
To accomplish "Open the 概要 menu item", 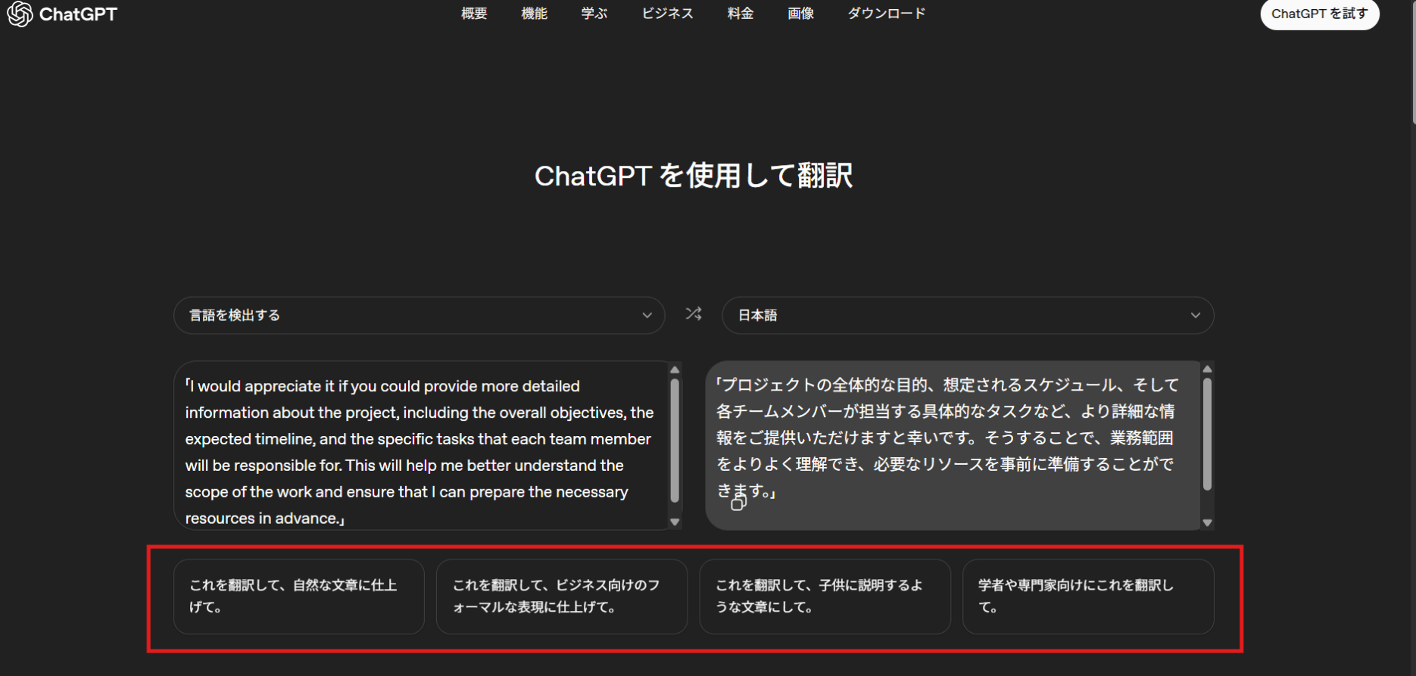I will point(474,14).
